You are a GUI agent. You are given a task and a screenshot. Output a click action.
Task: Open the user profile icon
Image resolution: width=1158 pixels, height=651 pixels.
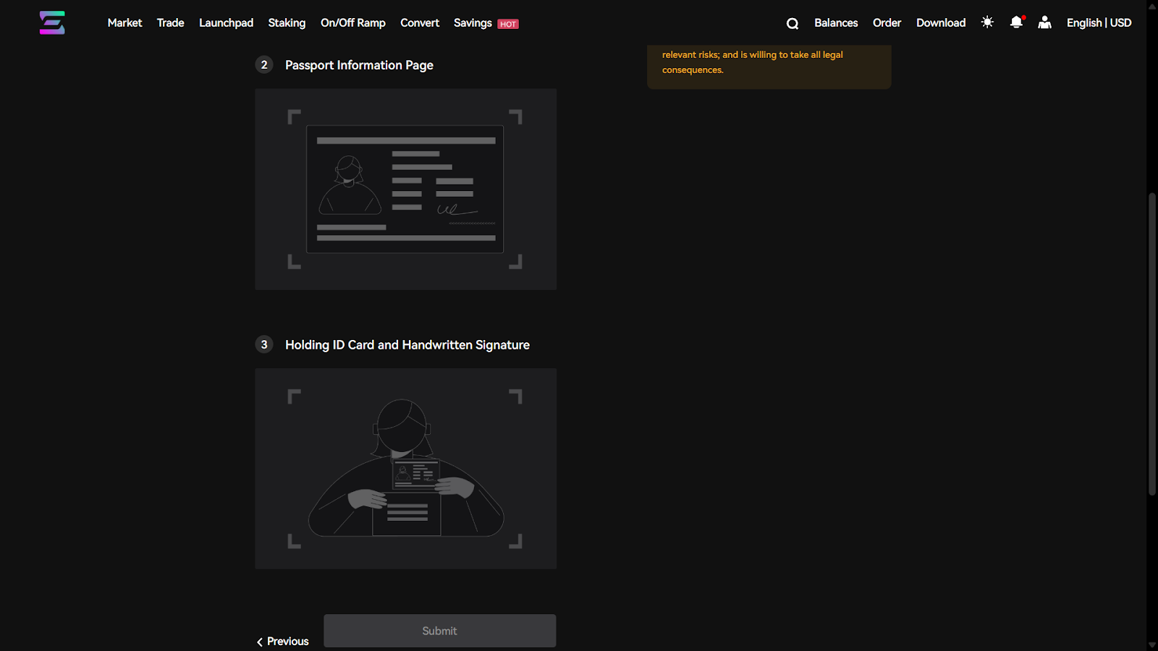pyautogui.click(x=1044, y=22)
